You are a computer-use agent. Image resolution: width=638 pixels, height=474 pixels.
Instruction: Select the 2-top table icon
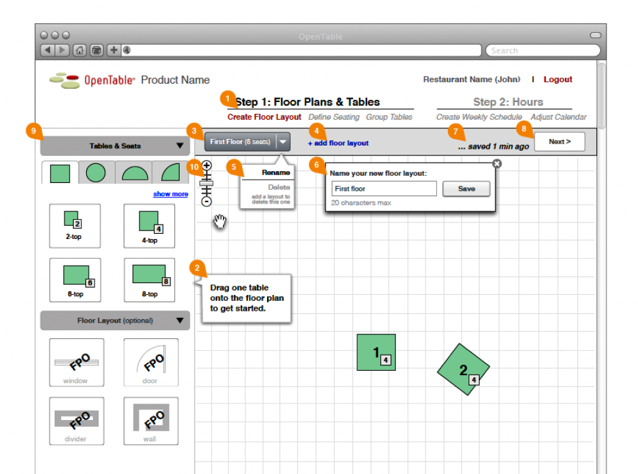(74, 225)
